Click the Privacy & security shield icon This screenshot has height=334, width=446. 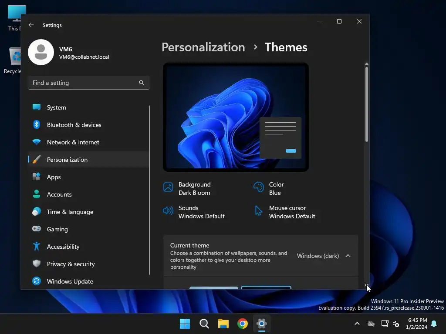pyautogui.click(x=37, y=264)
